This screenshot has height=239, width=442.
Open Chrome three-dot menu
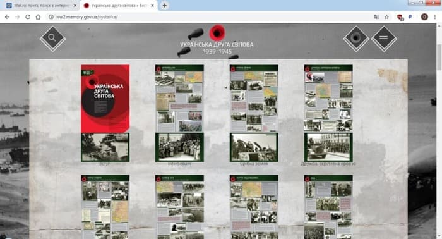(435, 17)
